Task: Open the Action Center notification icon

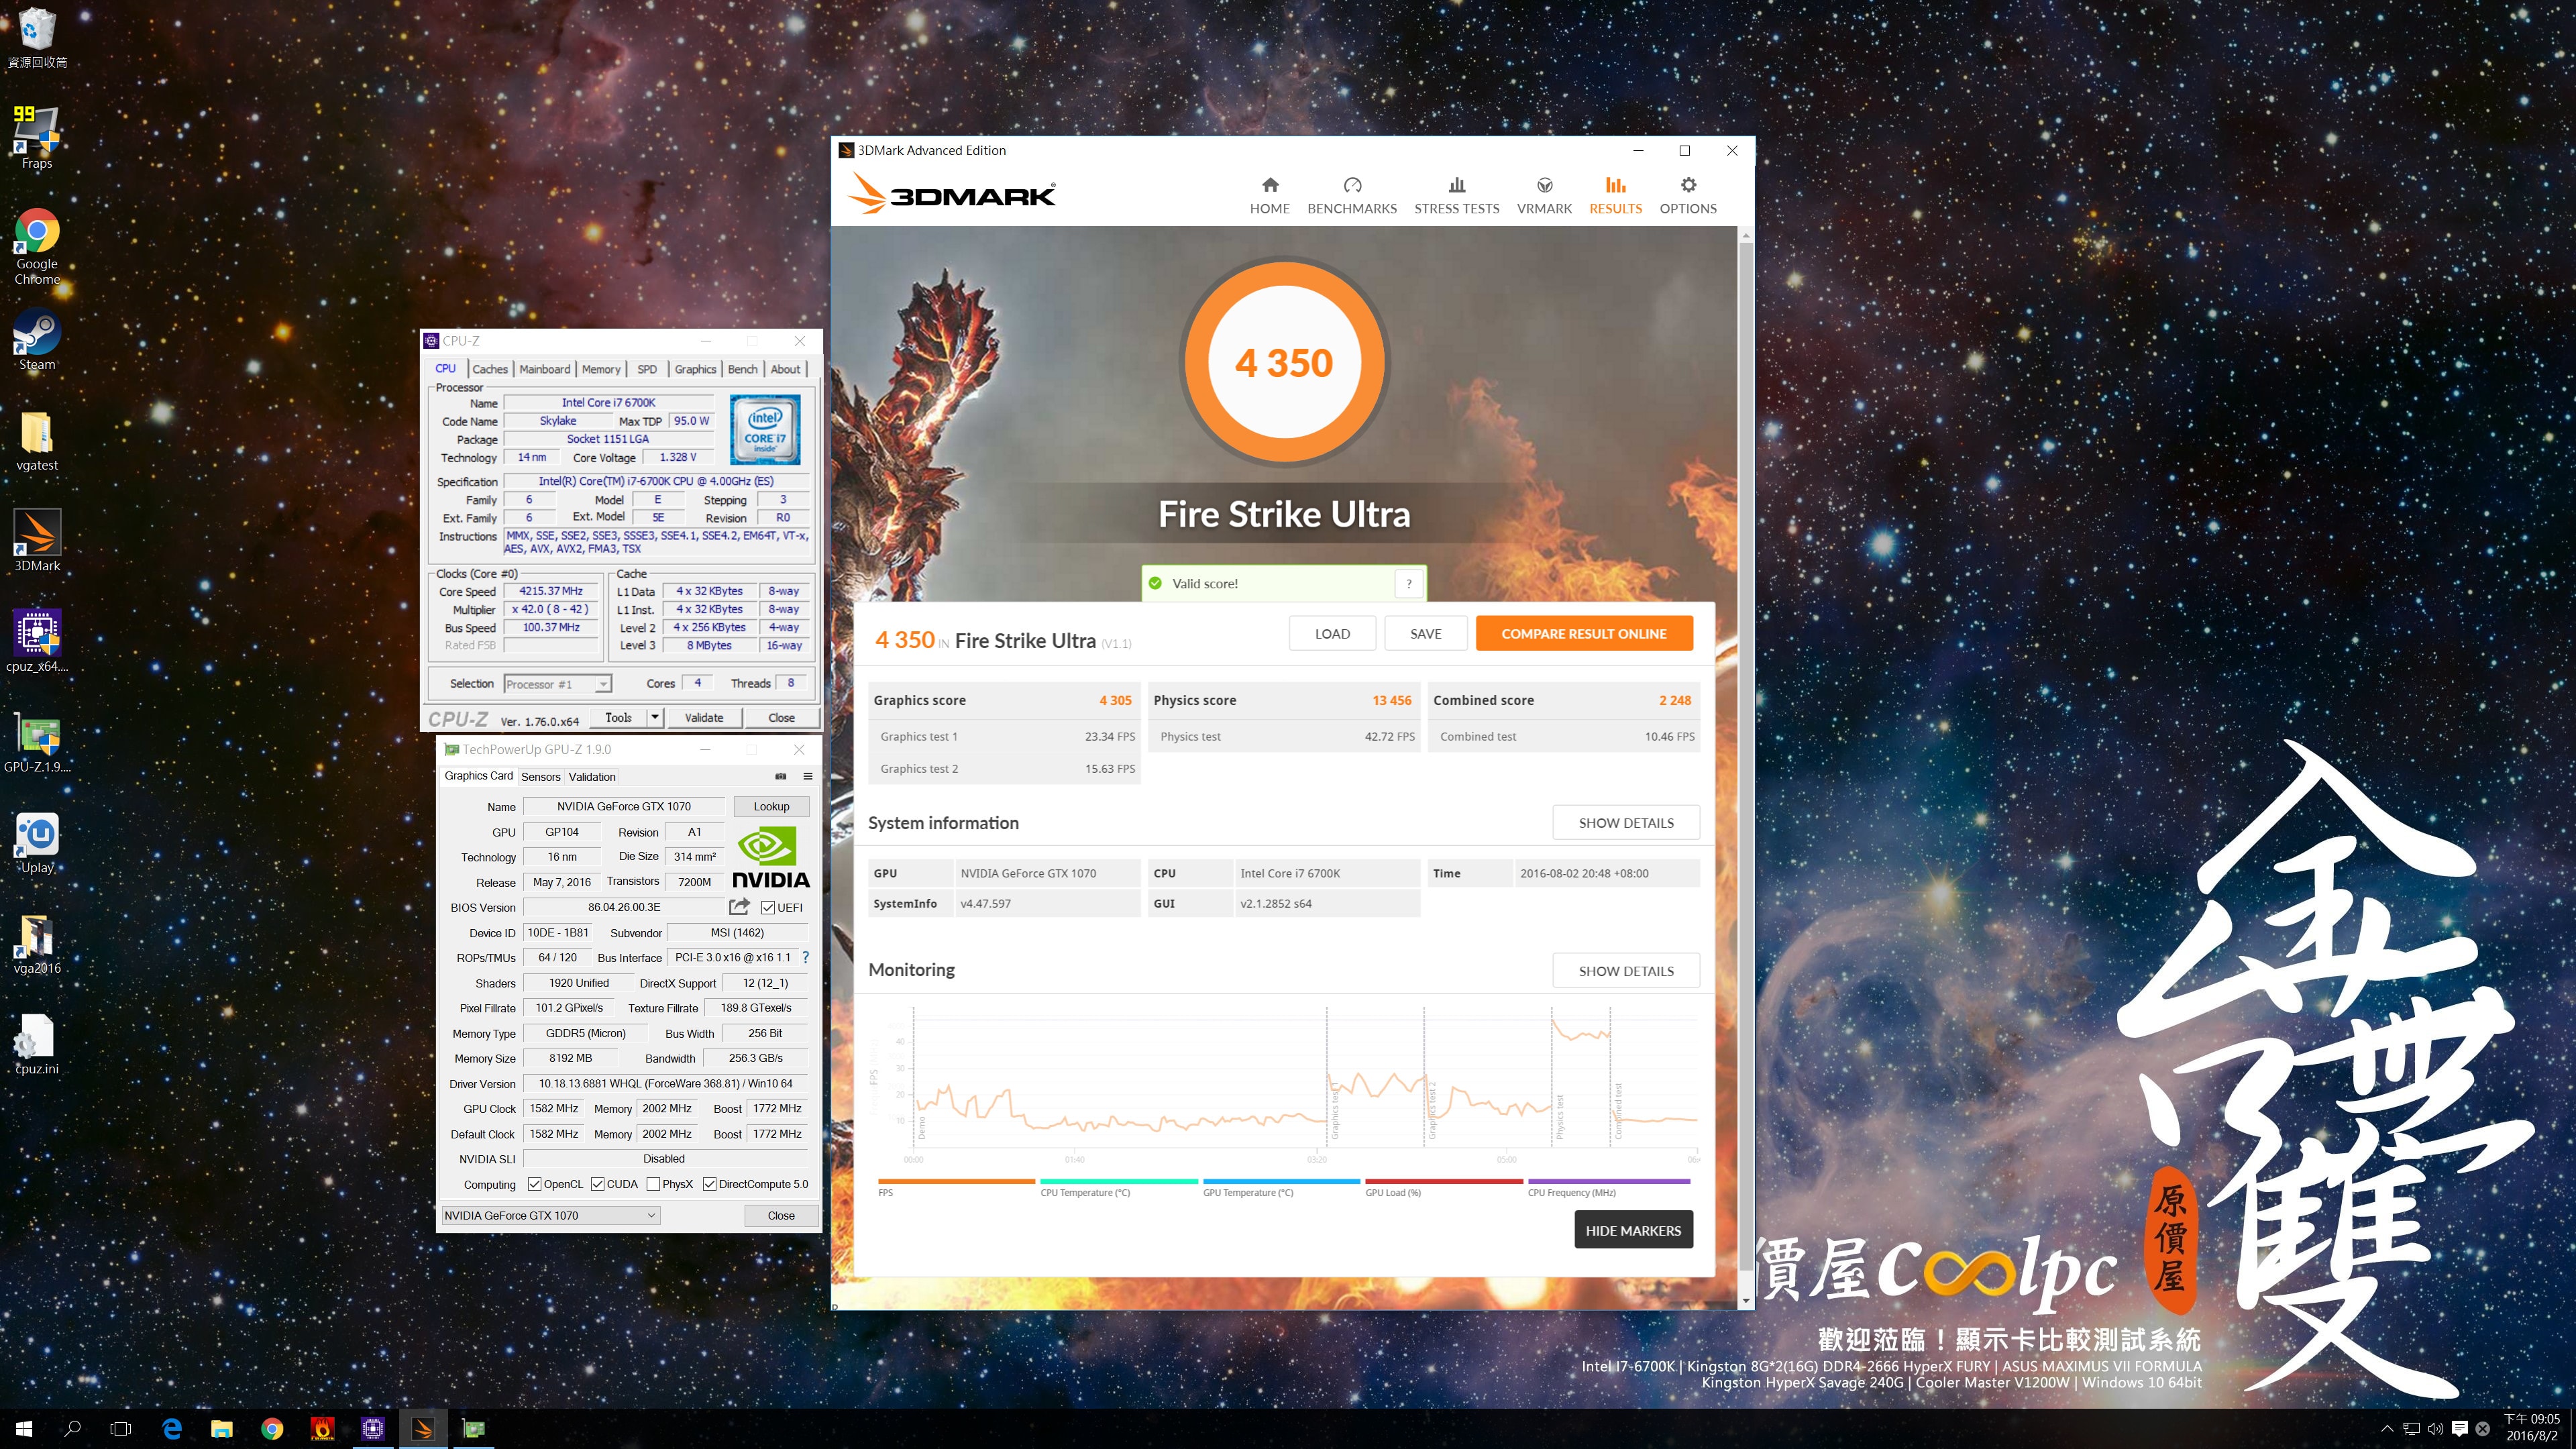Action: click(2460, 1429)
